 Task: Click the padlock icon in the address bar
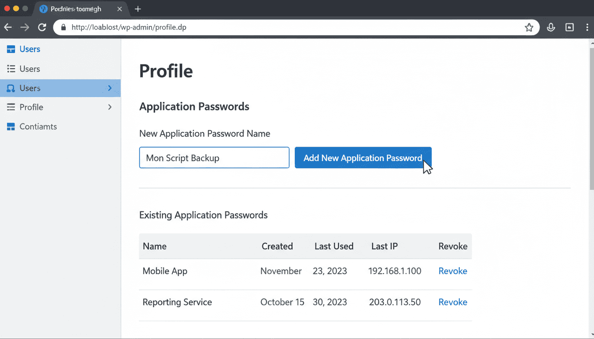click(x=63, y=27)
